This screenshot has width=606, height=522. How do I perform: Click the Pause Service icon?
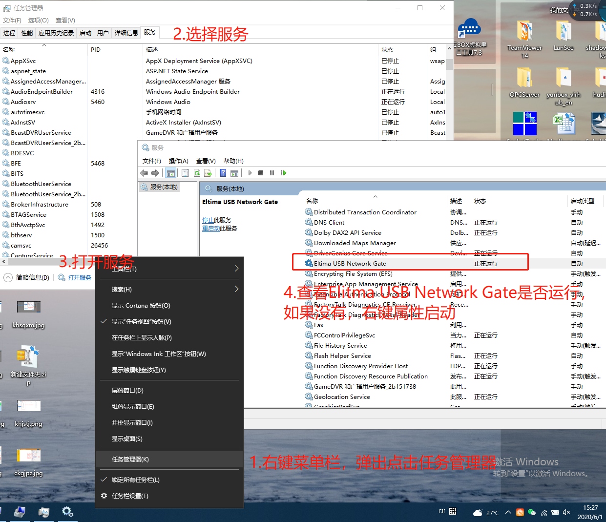pyautogui.click(x=272, y=173)
